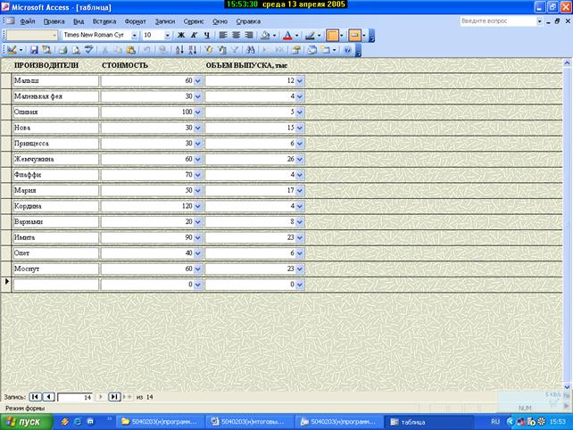Click the Save icon in toolbar
Screen dimensions: 573x430
pos(34,51)
